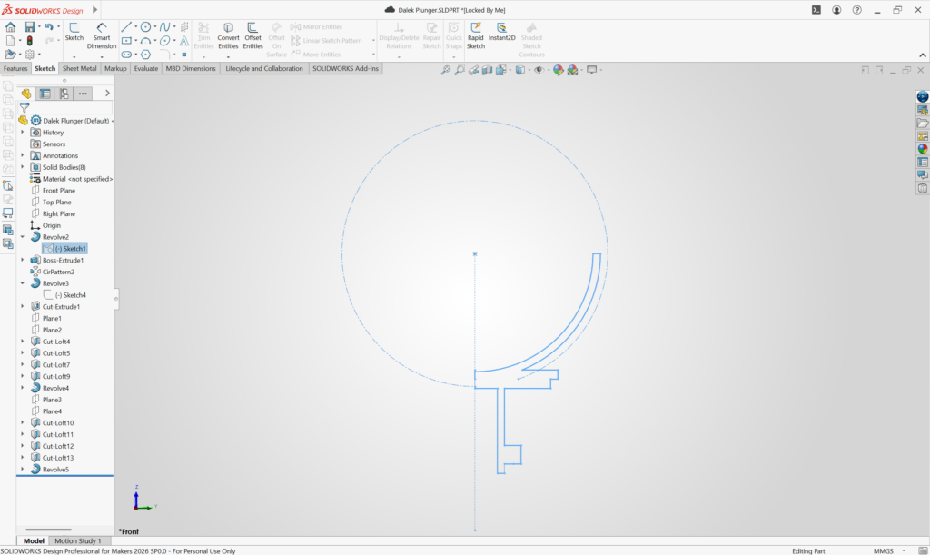Toggle the Instant2D button
Image resolution: width=930 pixels, height=555 pixels.
(501, 35)
